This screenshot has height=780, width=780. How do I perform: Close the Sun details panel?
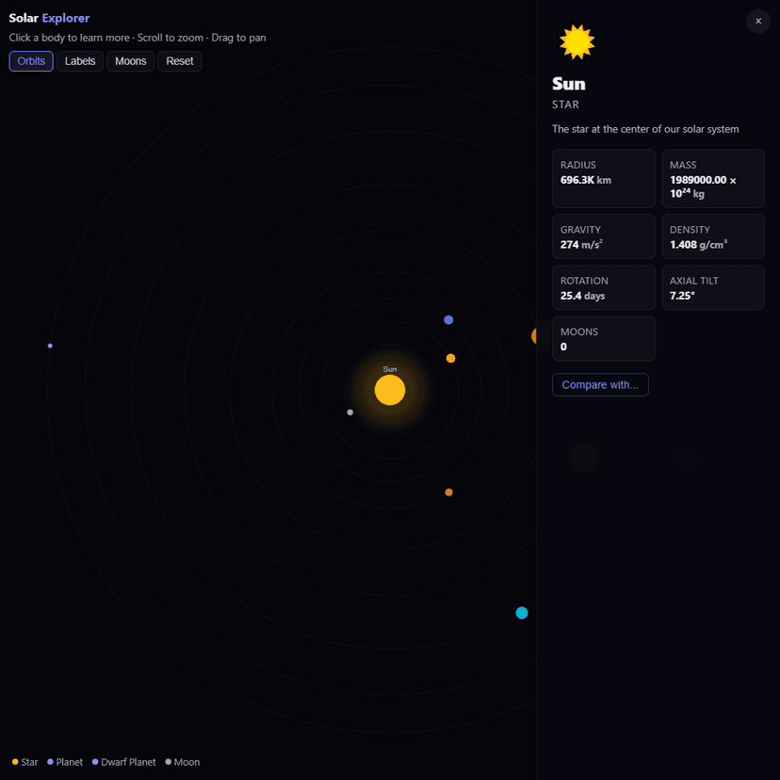758,21
